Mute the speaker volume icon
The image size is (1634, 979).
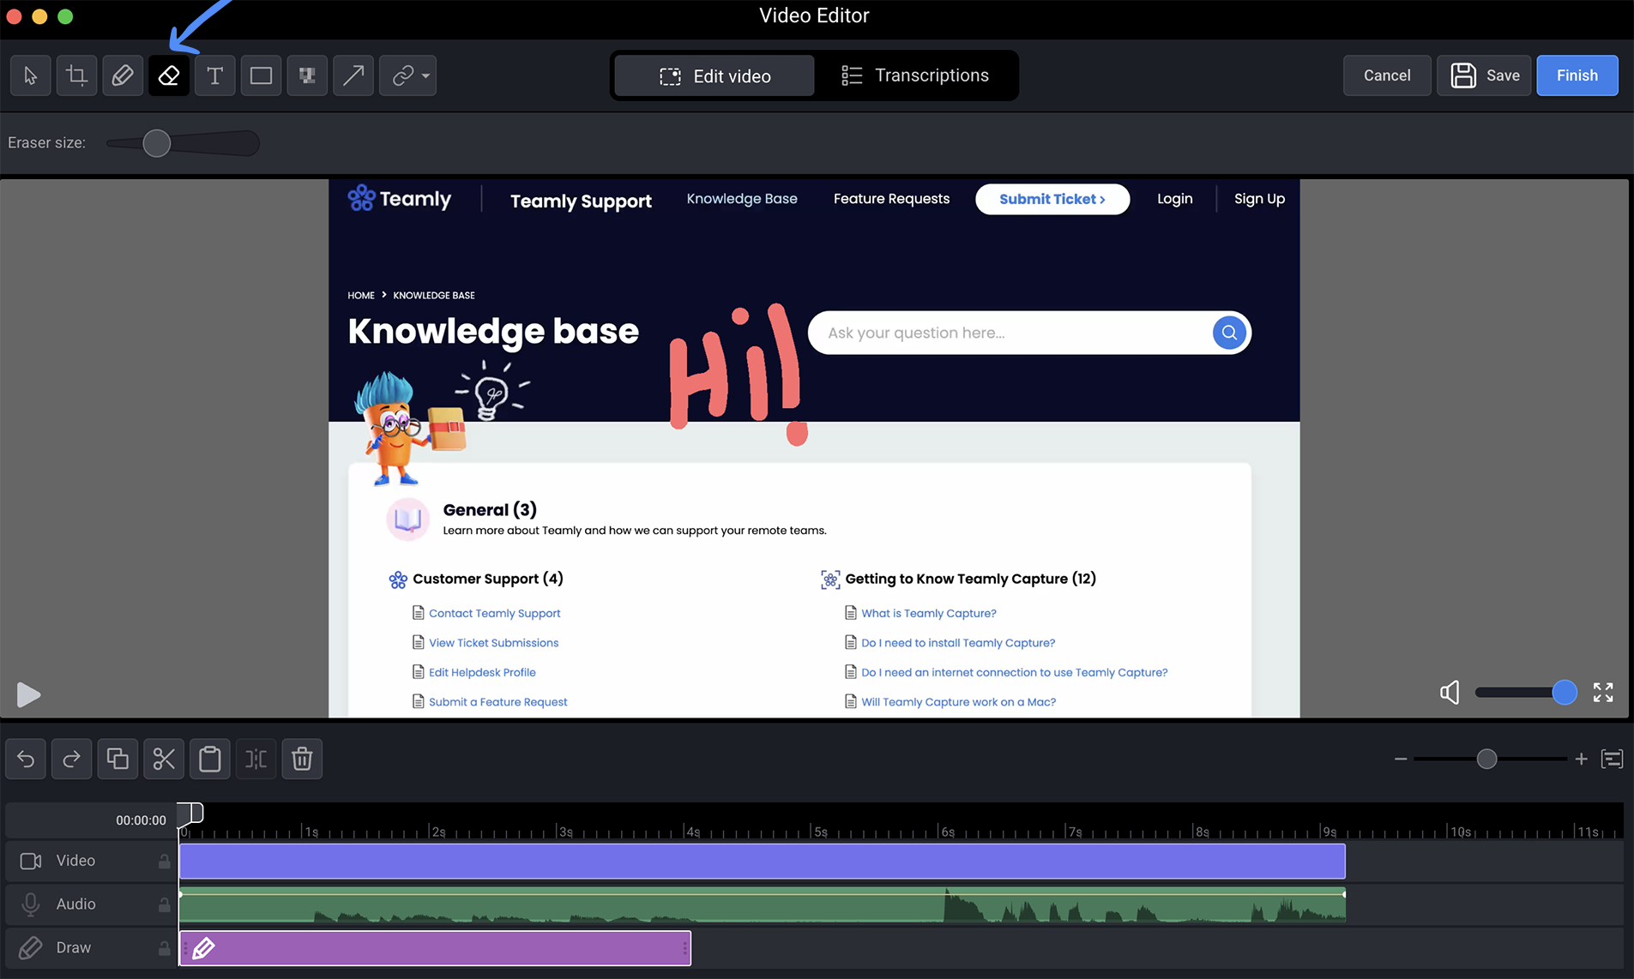pos(1450,693)
